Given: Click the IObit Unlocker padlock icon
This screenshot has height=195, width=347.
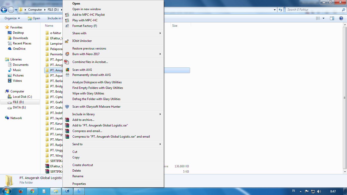Looking at the screenshot, I should (67, 41).
